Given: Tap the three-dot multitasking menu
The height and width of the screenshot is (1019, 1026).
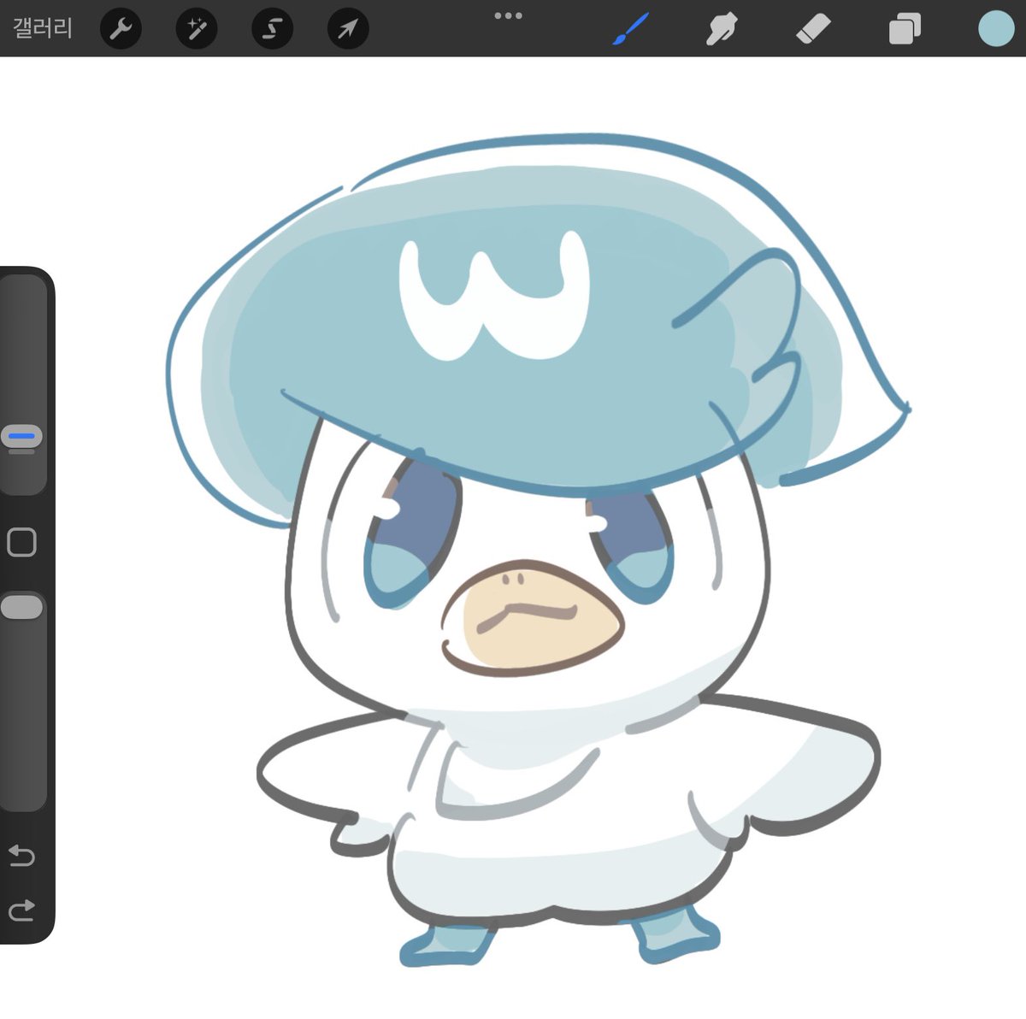Looking at the screenshot, I should pyautogui.click(x=508, y=15).
